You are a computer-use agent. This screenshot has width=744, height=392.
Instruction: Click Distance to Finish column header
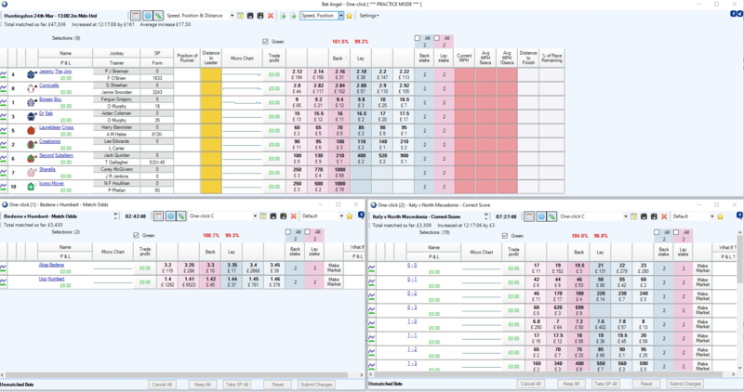[528, 58]
